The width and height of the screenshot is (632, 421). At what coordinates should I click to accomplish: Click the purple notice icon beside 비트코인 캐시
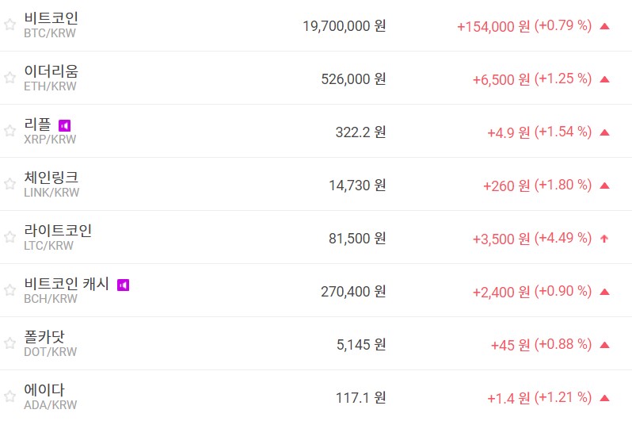123,285
